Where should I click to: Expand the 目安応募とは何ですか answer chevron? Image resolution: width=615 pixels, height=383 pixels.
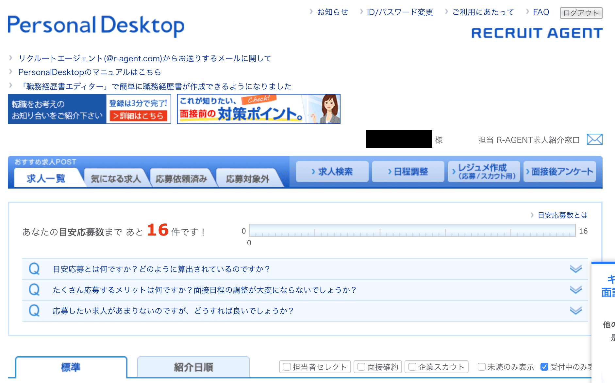(575, 269)
